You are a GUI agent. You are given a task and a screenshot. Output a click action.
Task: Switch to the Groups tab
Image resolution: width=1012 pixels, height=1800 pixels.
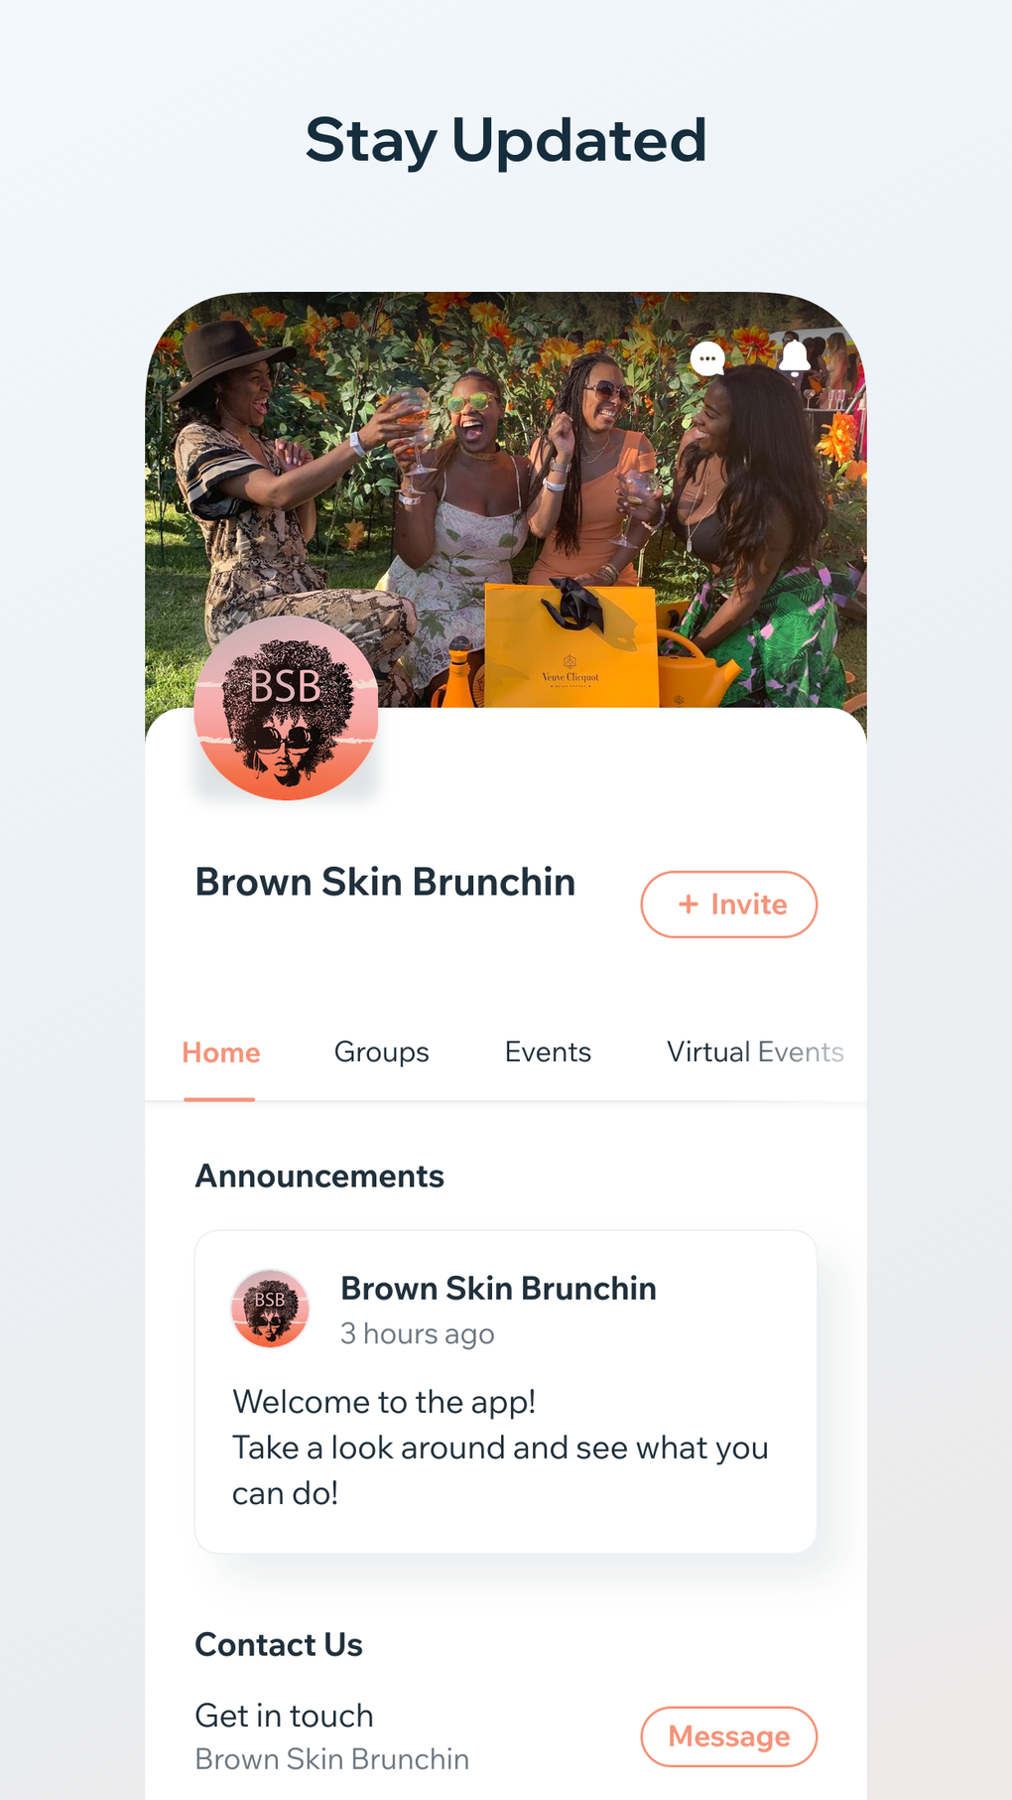point(382,1052)
